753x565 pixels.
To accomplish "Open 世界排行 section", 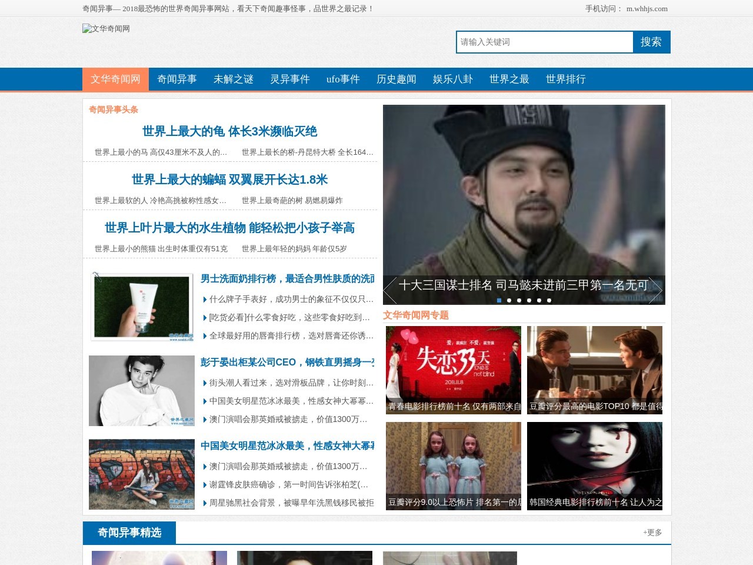I will (x=566, y=79).
